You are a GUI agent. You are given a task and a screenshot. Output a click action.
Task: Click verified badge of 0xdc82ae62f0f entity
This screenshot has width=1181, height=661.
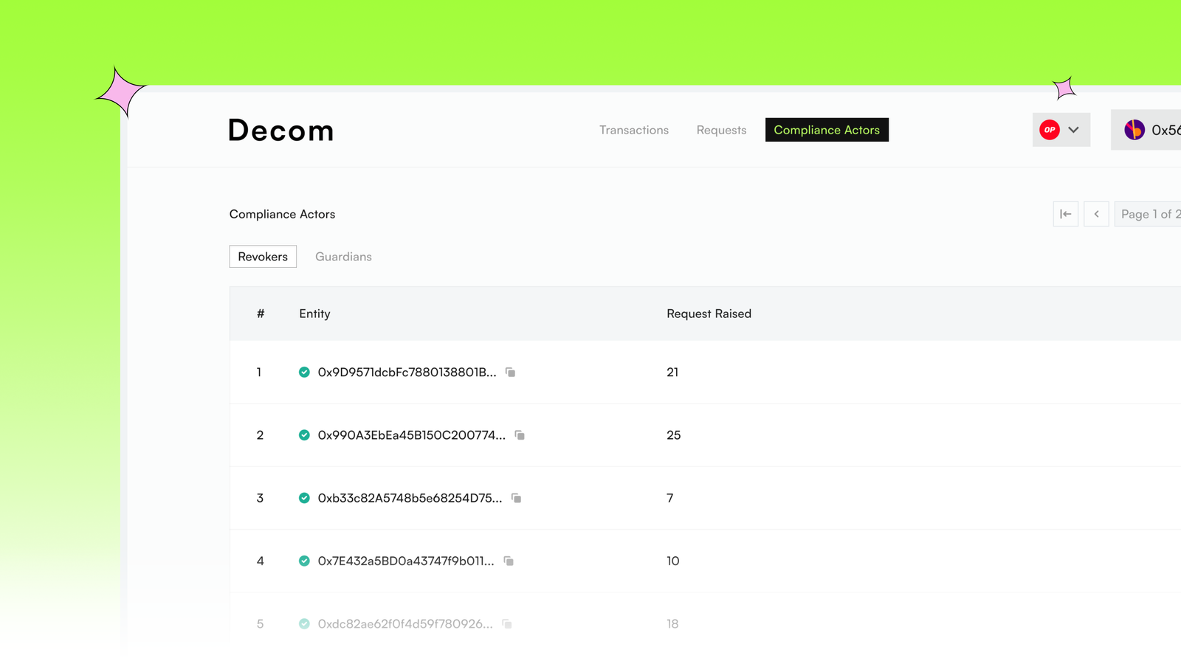(x=304, y=624)
